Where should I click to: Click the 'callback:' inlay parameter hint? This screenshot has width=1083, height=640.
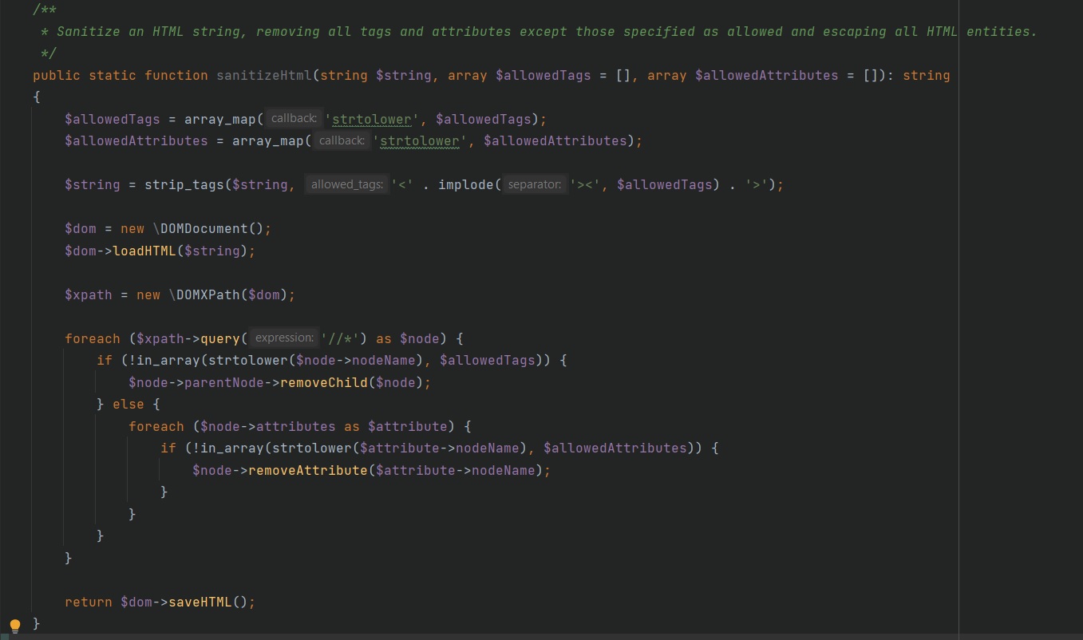293,118
